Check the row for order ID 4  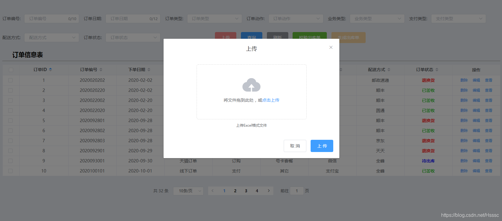pos(10,111)
